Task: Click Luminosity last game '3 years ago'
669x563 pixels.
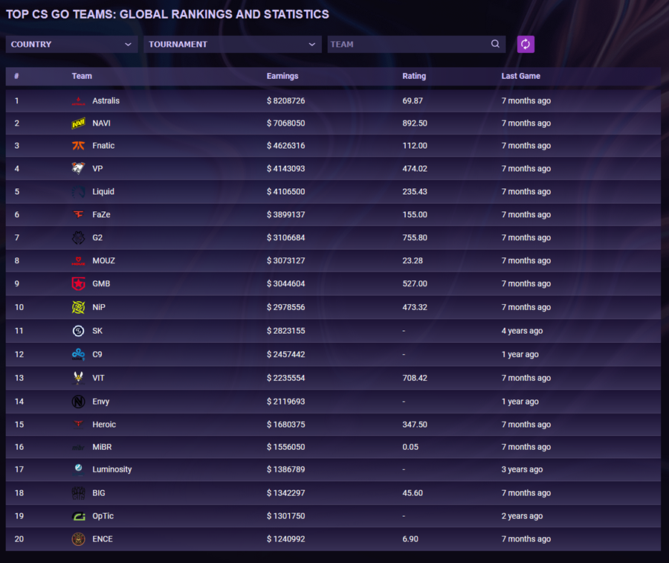Action: [522, 469]
